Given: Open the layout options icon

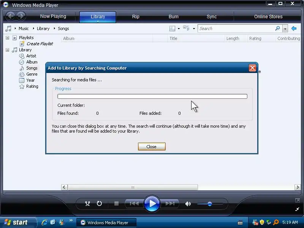Looking at the screenshot, I should point(172,28).
